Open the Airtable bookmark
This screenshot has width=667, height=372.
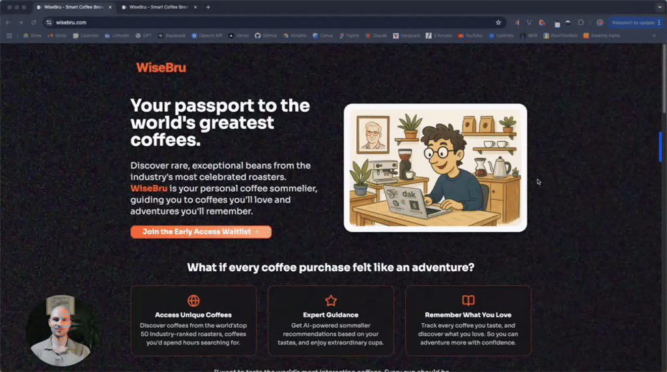(295, 36)
